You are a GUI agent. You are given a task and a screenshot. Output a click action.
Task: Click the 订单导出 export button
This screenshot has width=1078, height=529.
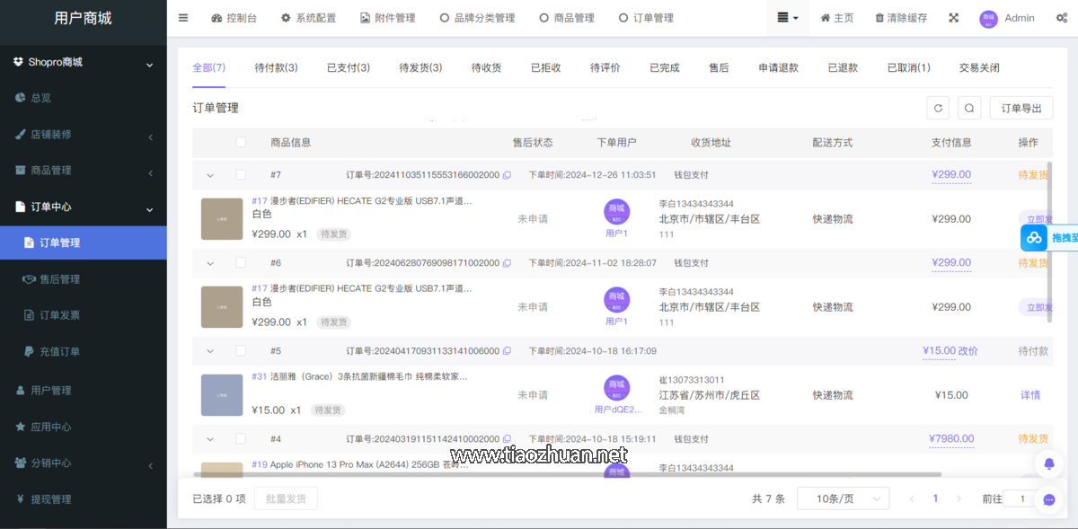coord(1022,107)
